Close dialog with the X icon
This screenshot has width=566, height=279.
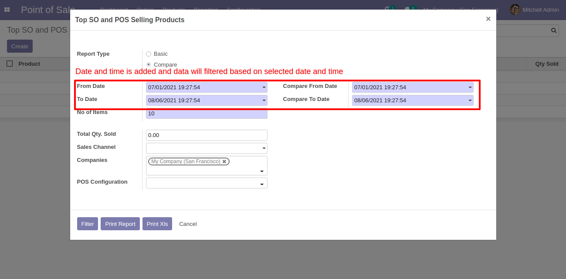point(488,19)
